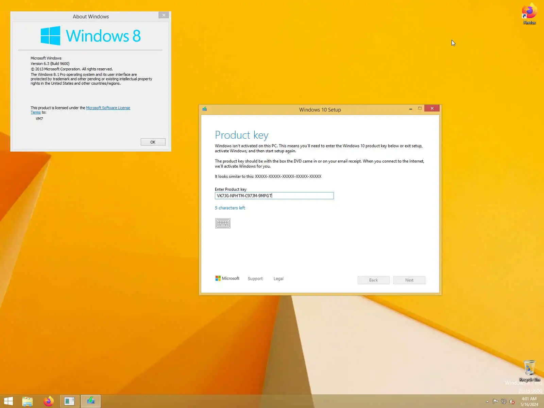The image size is (544, 408).
Task: Click the muted volume tray icon
Action: pos(512,402)
